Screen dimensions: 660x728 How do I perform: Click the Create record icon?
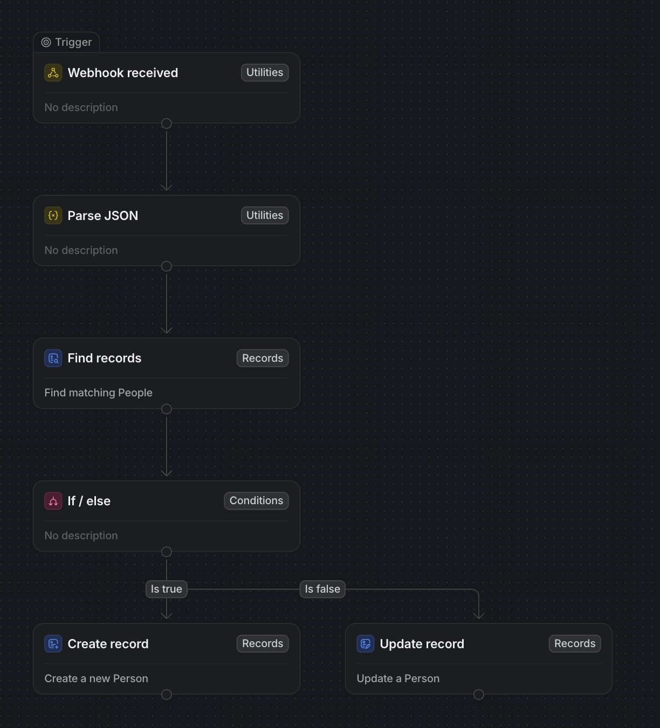(53, 644)
